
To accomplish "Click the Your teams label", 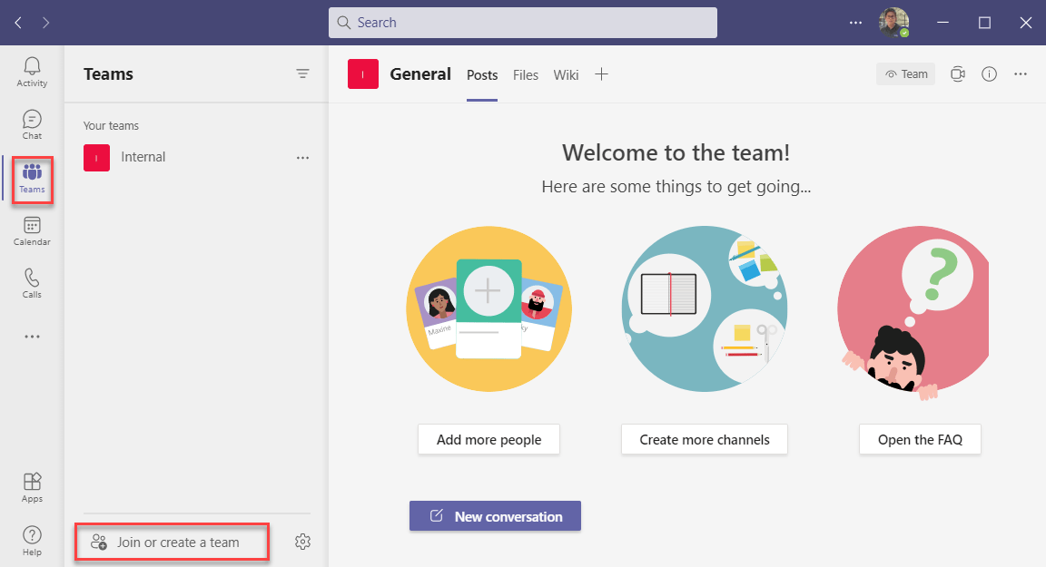I will [111, 125].
